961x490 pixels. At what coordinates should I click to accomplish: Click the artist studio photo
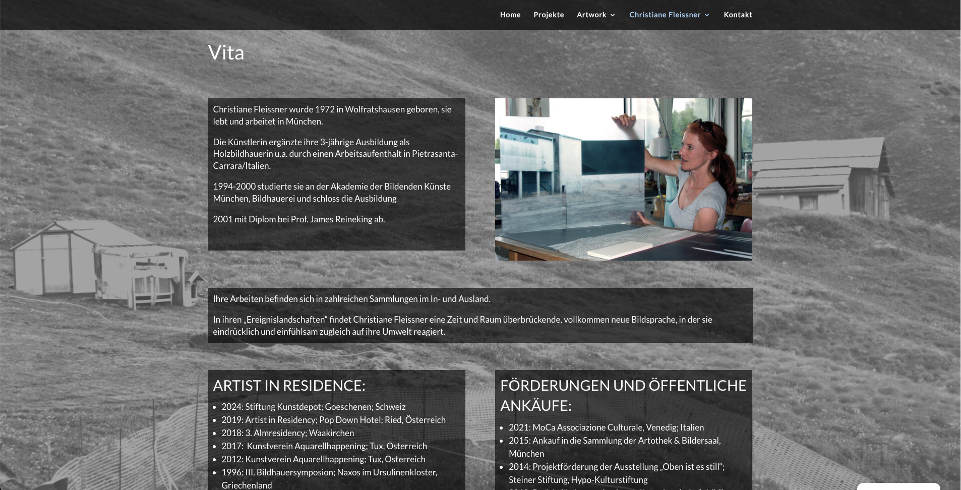[x=623, y=179]
